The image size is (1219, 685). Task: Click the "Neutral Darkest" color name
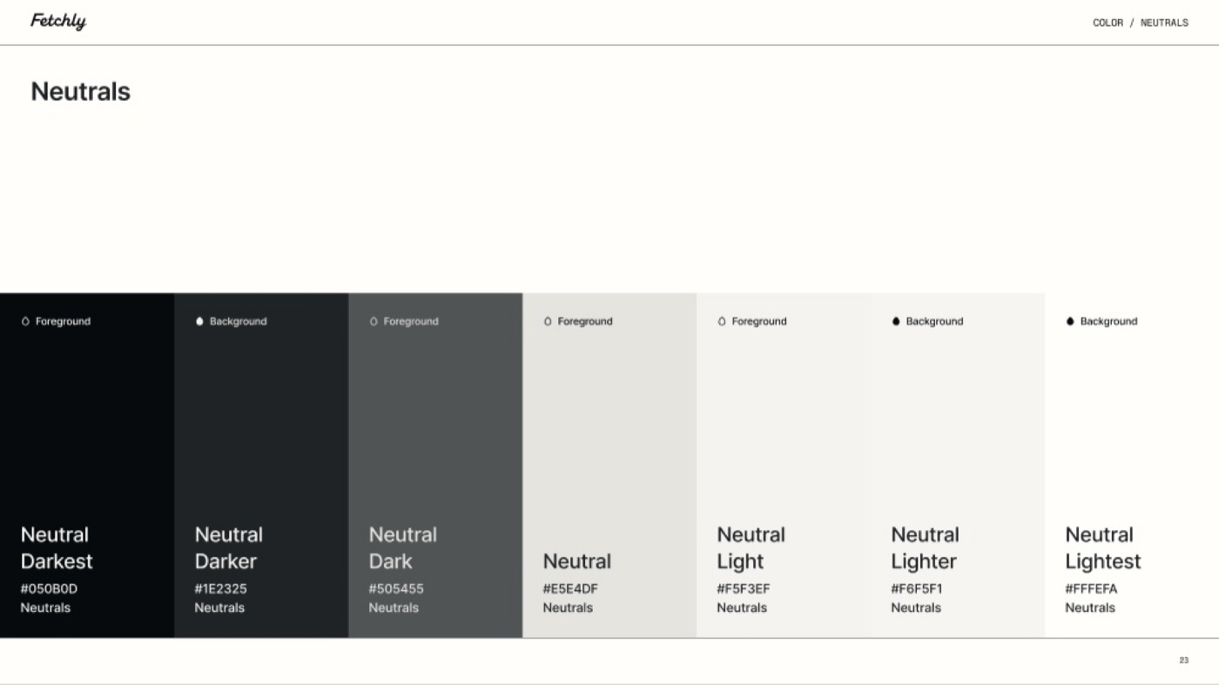point(57,547)
